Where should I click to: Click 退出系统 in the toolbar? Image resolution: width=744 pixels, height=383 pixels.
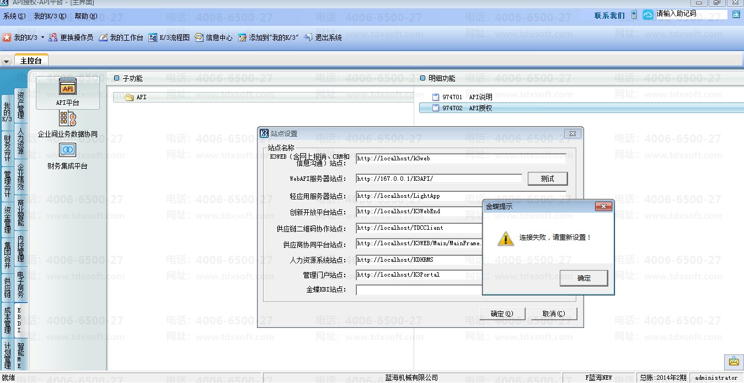click(x=323, y=37)
